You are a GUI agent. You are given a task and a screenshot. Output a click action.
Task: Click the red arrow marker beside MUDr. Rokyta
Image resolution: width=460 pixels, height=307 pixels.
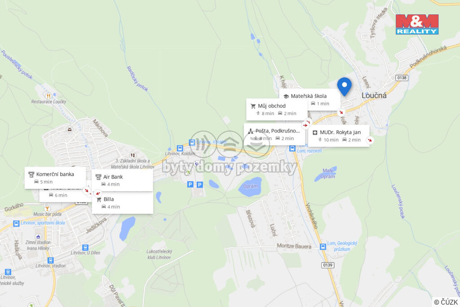coord(370,140)
